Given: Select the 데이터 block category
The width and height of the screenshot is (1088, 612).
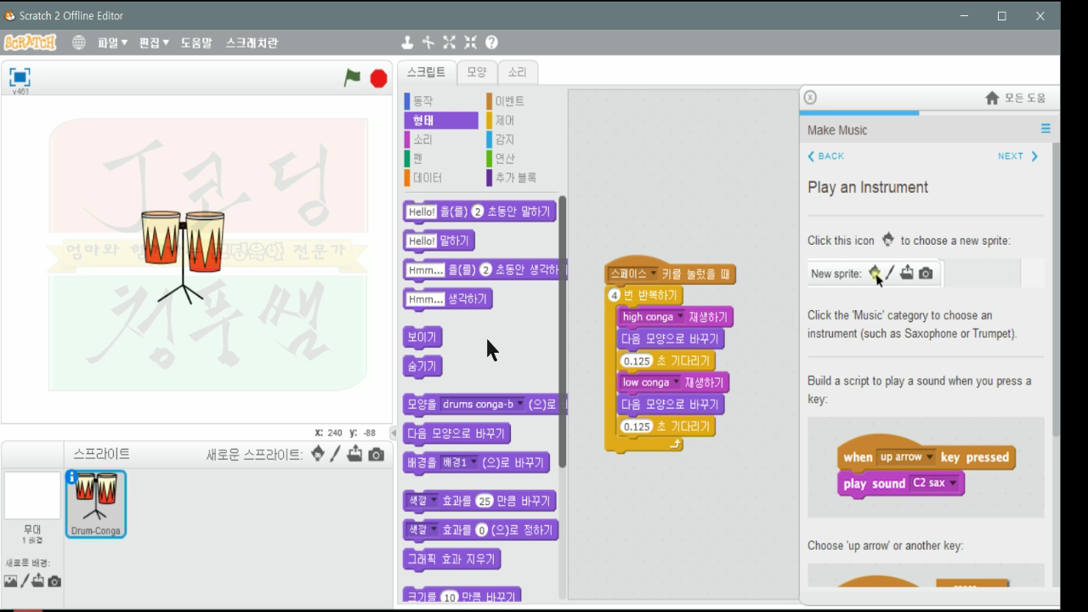Looking at the screenshot, I should click(x=440, y=178).
